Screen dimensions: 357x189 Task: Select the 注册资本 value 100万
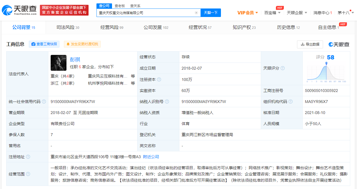click(x=187, y=80)
